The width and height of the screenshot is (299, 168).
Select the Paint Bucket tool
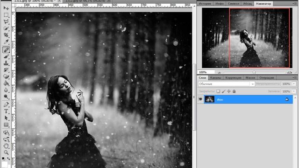pos(6,83)
